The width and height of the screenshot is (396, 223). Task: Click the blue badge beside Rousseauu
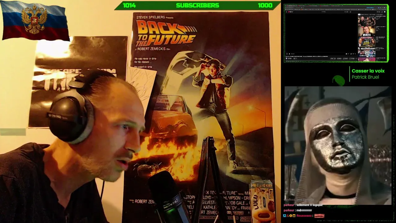(x=285, y=216)
